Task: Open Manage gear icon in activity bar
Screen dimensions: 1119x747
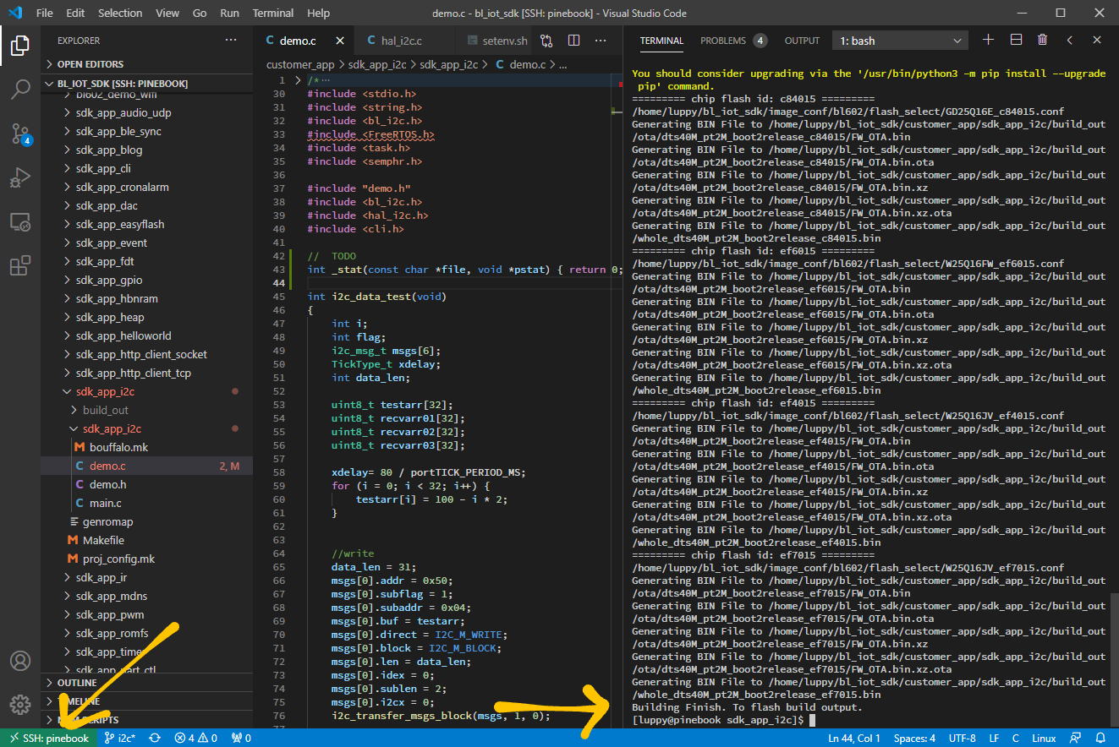Action: point(20,704)
